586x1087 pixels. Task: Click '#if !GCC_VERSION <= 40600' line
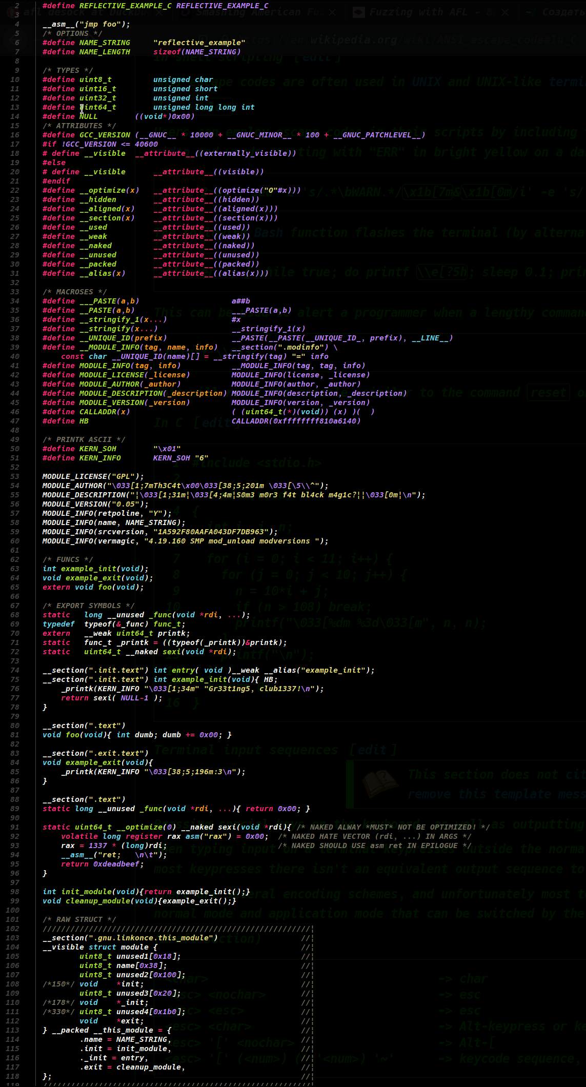[x=100, y=144]
